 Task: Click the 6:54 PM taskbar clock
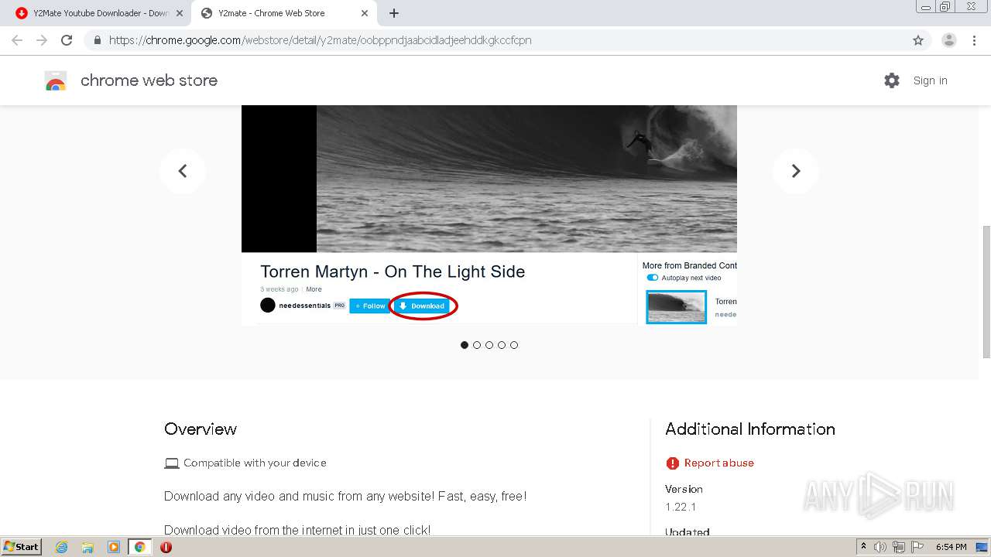951,547
